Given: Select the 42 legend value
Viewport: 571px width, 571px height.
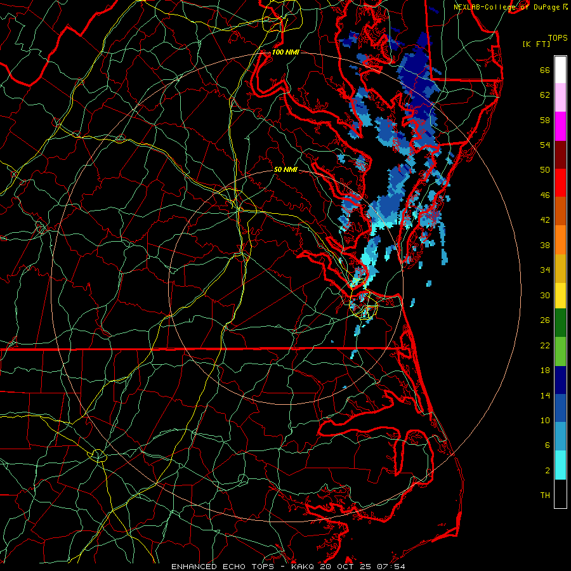Looking at the screenshot, I should tap(545, 220).
